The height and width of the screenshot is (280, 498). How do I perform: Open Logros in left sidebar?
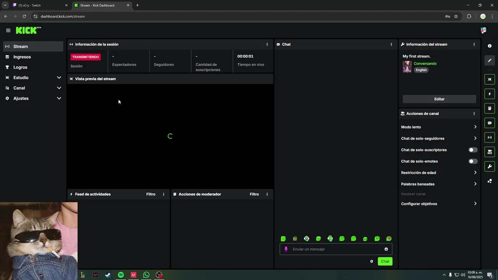(33, 67)
